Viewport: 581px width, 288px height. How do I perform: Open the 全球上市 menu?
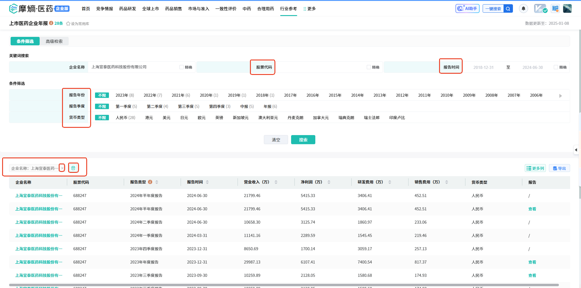click(x=151, y=8)
